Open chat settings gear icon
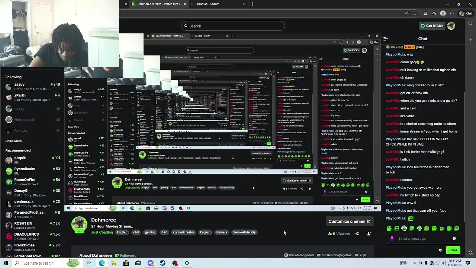Image resolution: width=476 pixels, height=268 pixels. pyautogui.click(x=440, y=250)
